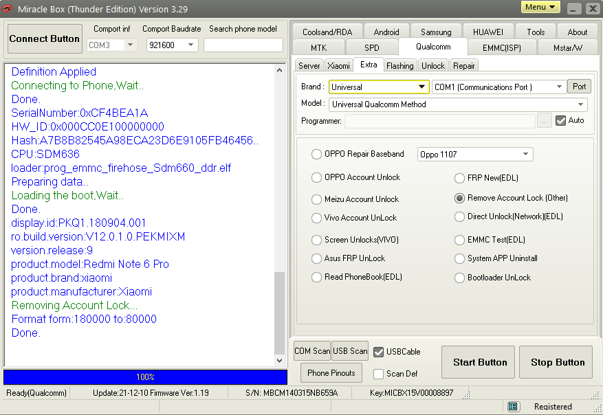Open the Comport inf COM3 dropdown

pyautogui.click(x=111, y=45)
